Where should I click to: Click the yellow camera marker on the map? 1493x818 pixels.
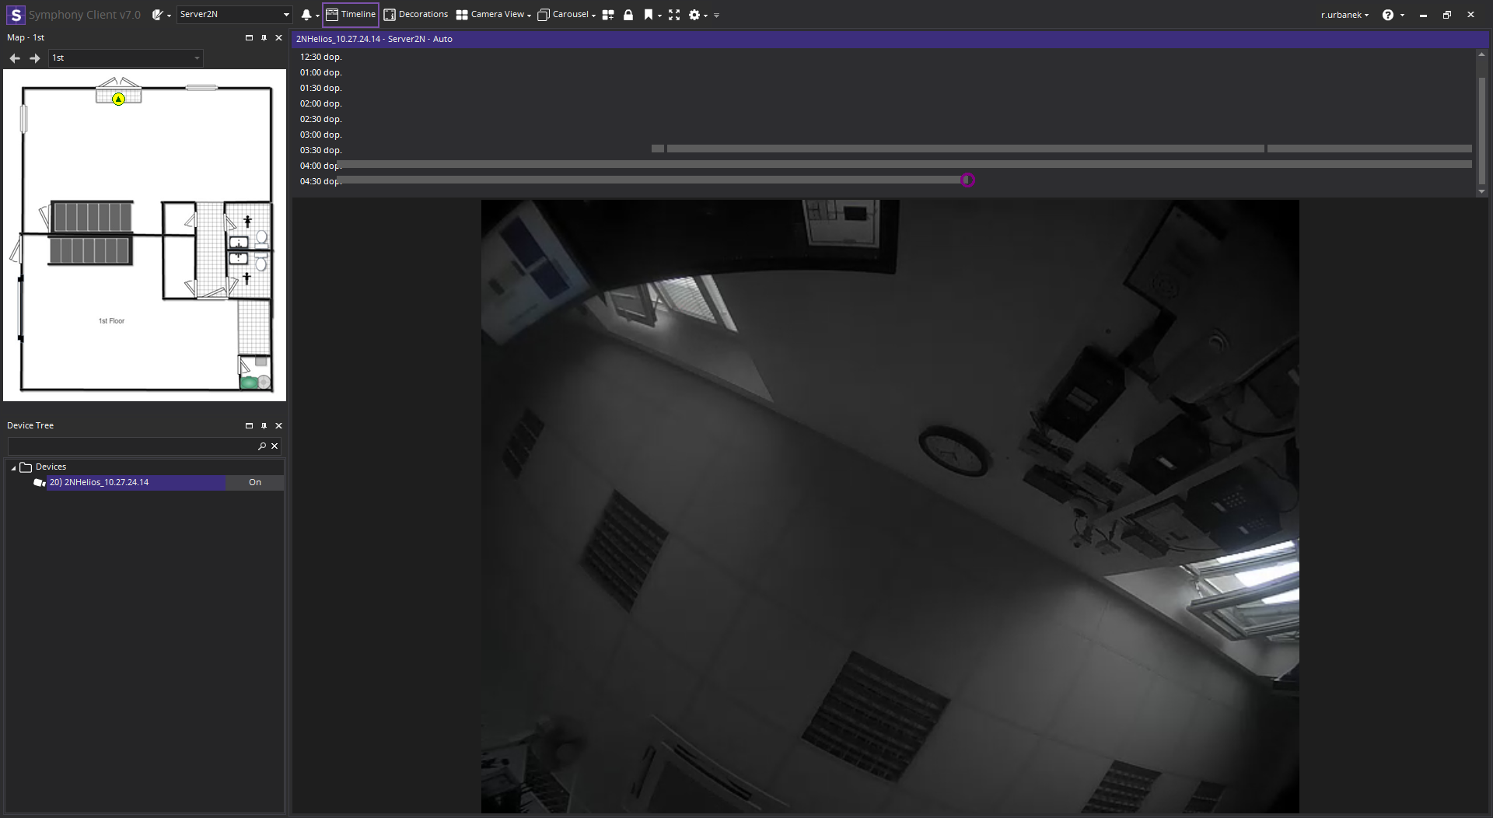click(118, 99)
